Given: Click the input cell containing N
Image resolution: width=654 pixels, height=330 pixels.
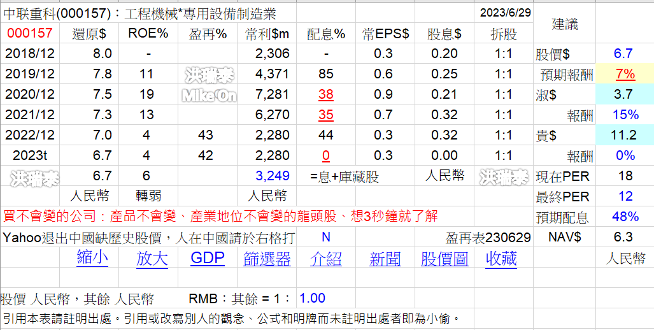Looking at the screenshot, I should [x=326, y=237].
